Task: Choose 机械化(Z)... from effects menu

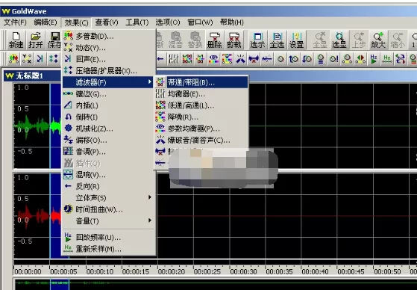Action: coord(108,129)
